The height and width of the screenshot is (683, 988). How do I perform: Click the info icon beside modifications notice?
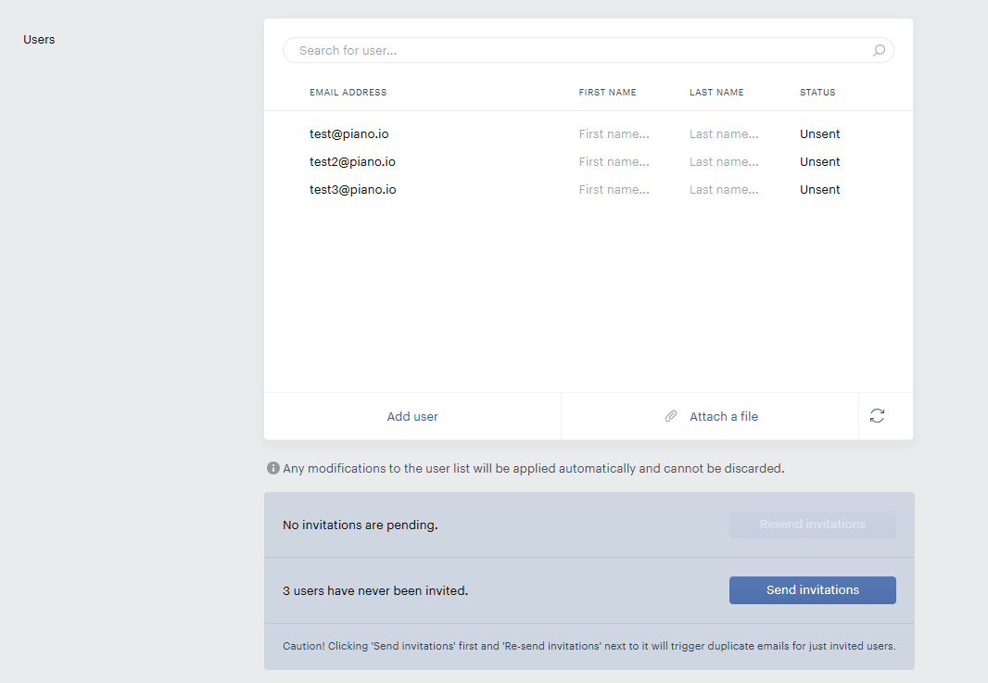point(272,468)
